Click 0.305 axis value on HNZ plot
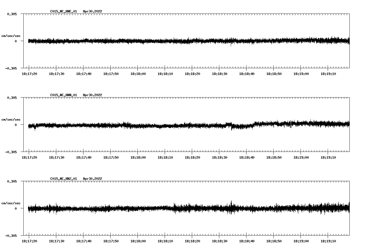 pos(12,181)
